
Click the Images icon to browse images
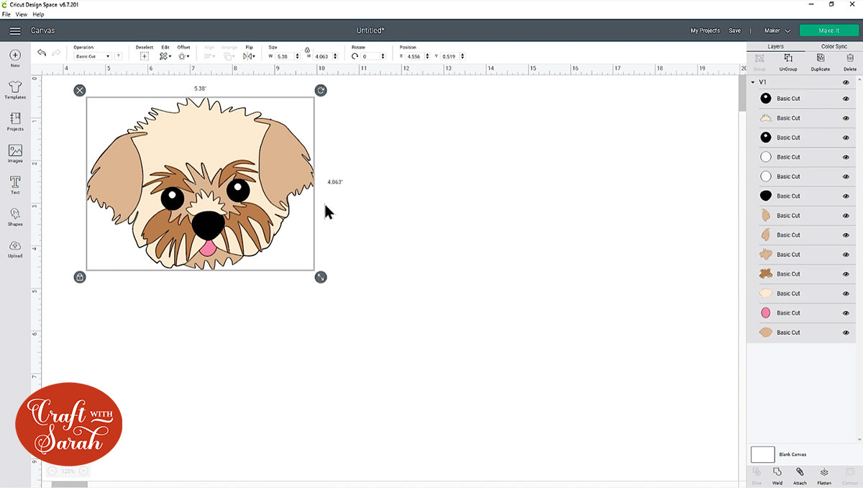click(x=14, y=153)
